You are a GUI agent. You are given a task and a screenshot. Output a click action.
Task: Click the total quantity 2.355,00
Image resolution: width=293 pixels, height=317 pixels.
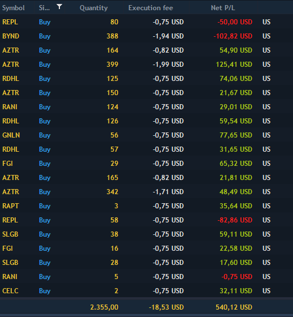[x=104, y=307]
